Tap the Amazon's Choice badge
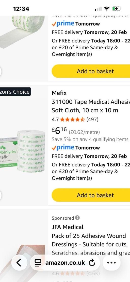This screenshot has width=130, height=282. click(x=15, y=92)
